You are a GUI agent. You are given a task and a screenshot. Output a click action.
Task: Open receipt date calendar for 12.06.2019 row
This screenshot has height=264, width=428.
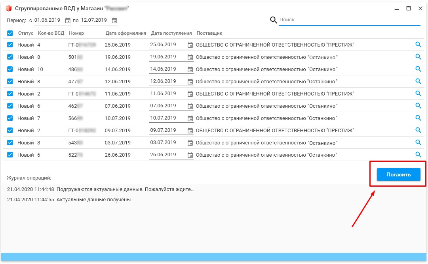[x=190, y=82]
